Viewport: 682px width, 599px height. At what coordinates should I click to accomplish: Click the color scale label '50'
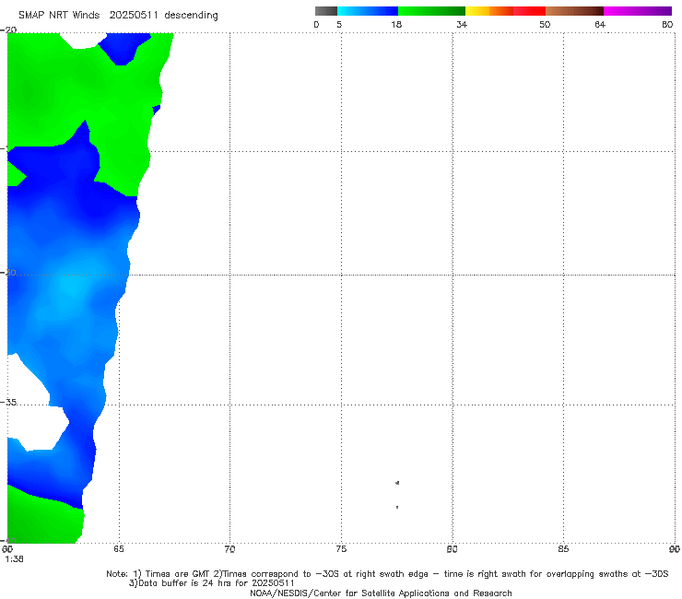[545, 24]
